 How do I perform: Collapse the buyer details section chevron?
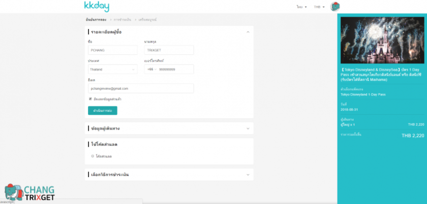tap(248, 32)
